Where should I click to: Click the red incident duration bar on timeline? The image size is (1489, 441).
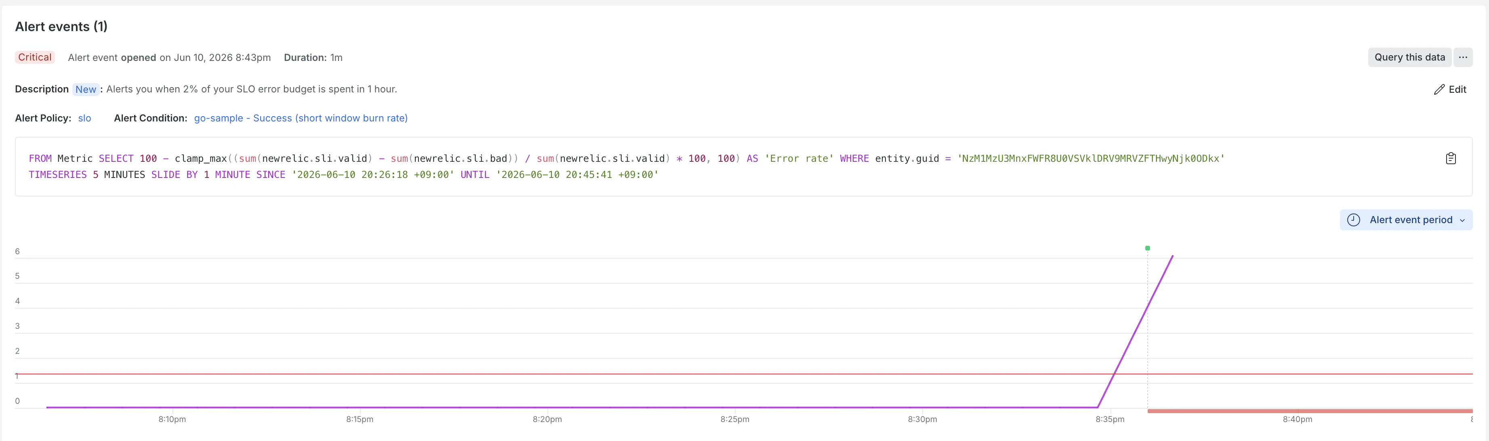click(x=1309, y=411)
